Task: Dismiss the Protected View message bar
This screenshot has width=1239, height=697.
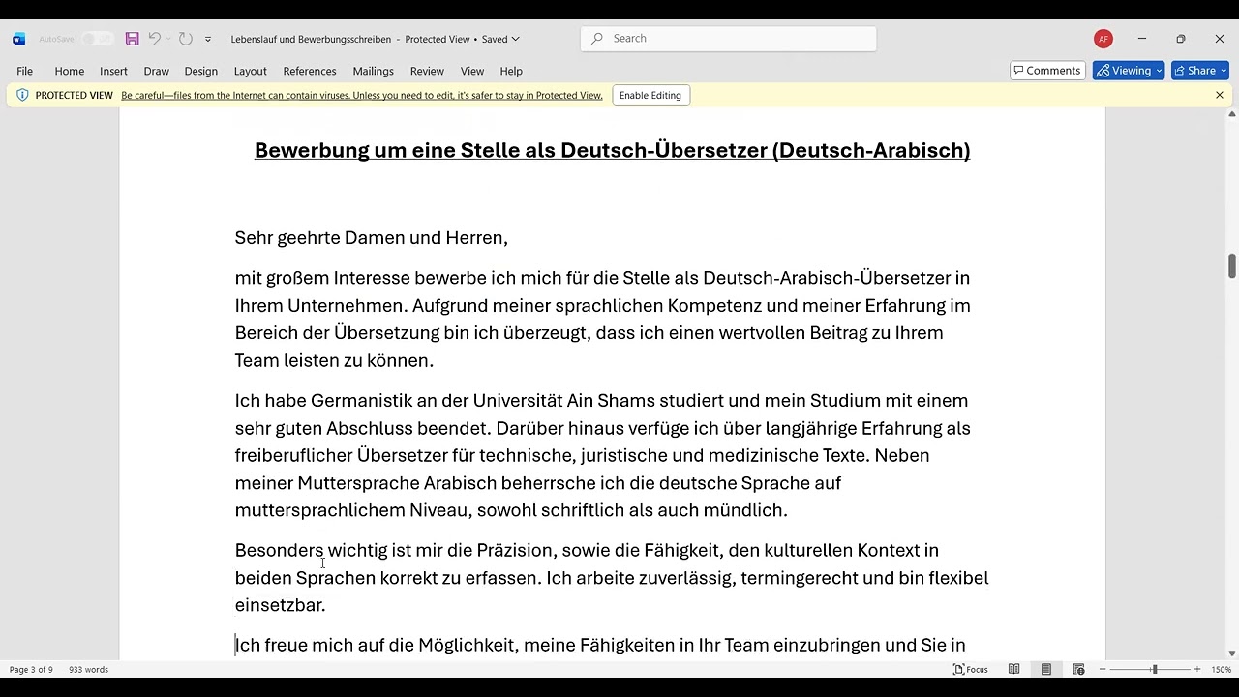Action: pos(1220,95)
